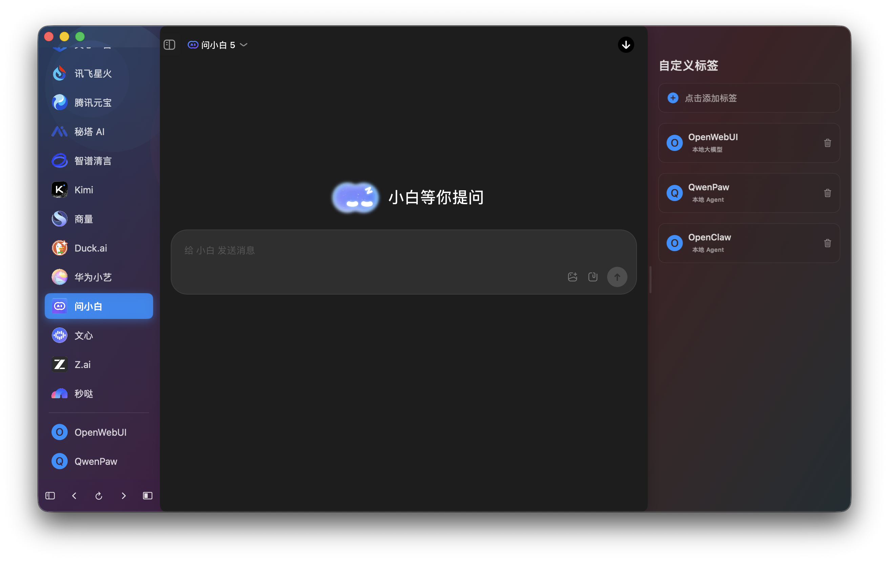Toggle the right panel icon in bottom bar
The image size is (889, 562).
click(148, 496)
